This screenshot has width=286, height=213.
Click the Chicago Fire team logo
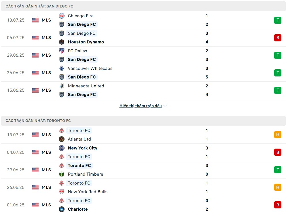[62, 16]
